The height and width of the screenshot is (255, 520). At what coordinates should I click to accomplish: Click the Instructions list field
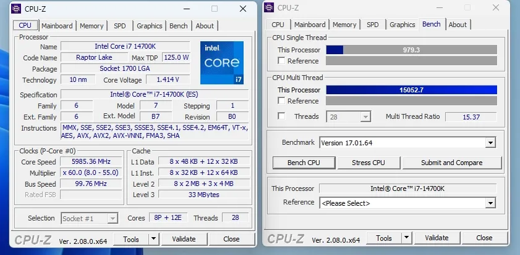click(154, 132)
